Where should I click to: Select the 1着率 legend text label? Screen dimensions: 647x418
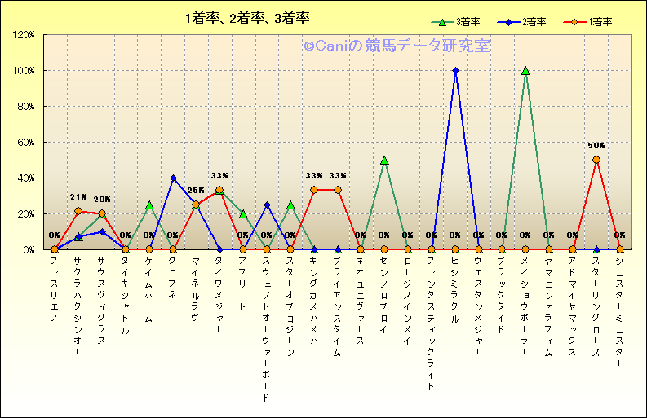pos(601,22)
